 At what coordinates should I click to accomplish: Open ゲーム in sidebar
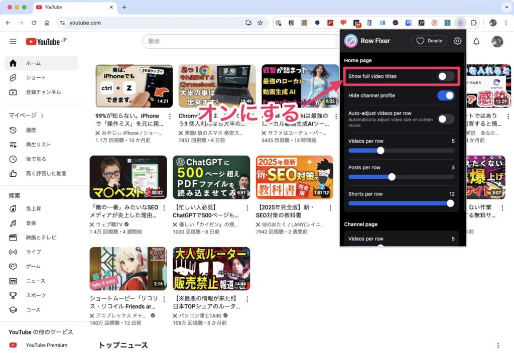pyautogui.click(x=41, y=266)
